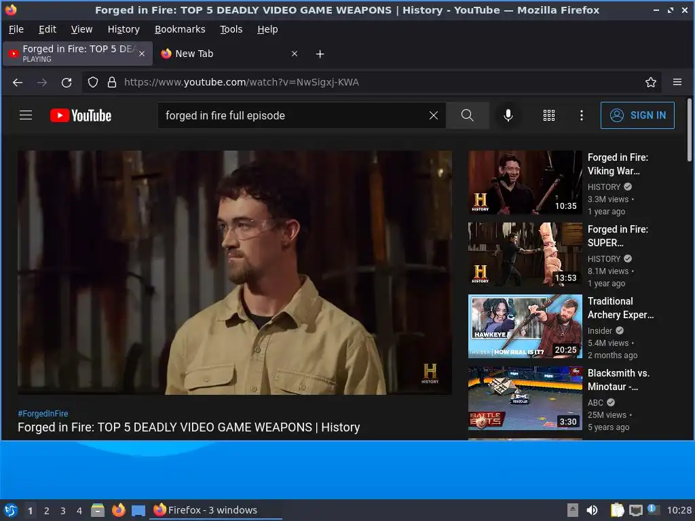Open the Hawkeye archery thumbnail
Image resolution: width=695 pixels, height=521 pixels.
525,326
